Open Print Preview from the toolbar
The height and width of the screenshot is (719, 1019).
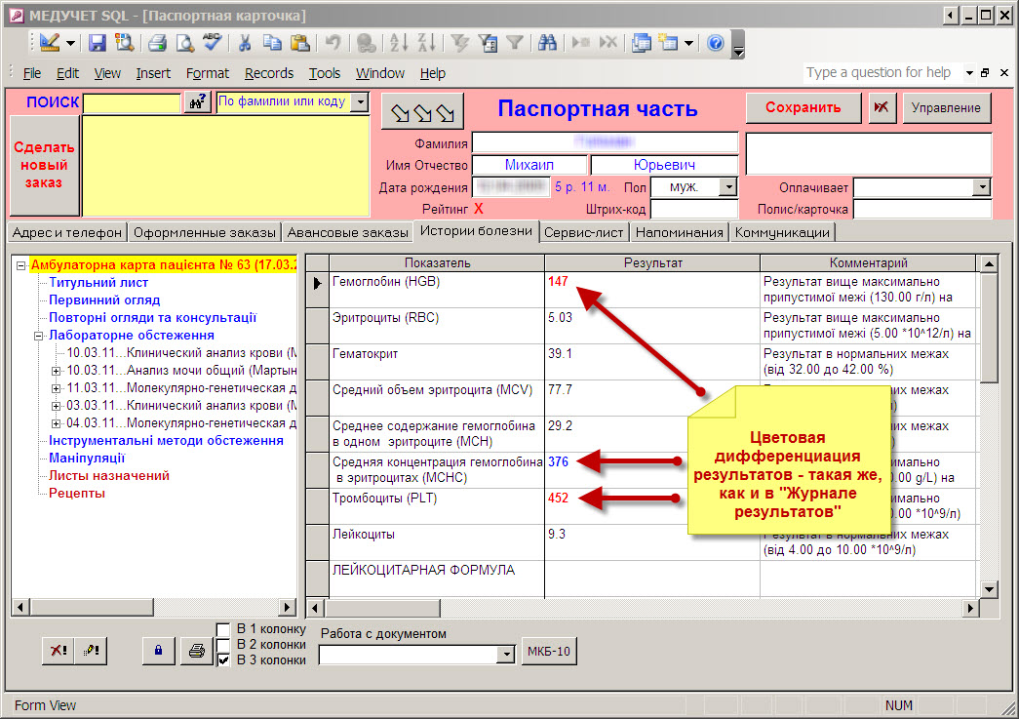[x=185, y=43]
